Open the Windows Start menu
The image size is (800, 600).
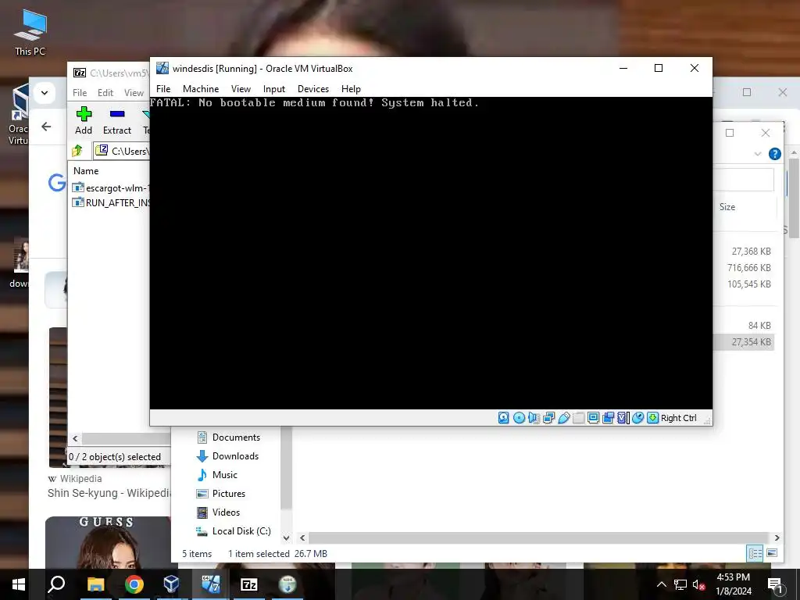click(19, 584)
